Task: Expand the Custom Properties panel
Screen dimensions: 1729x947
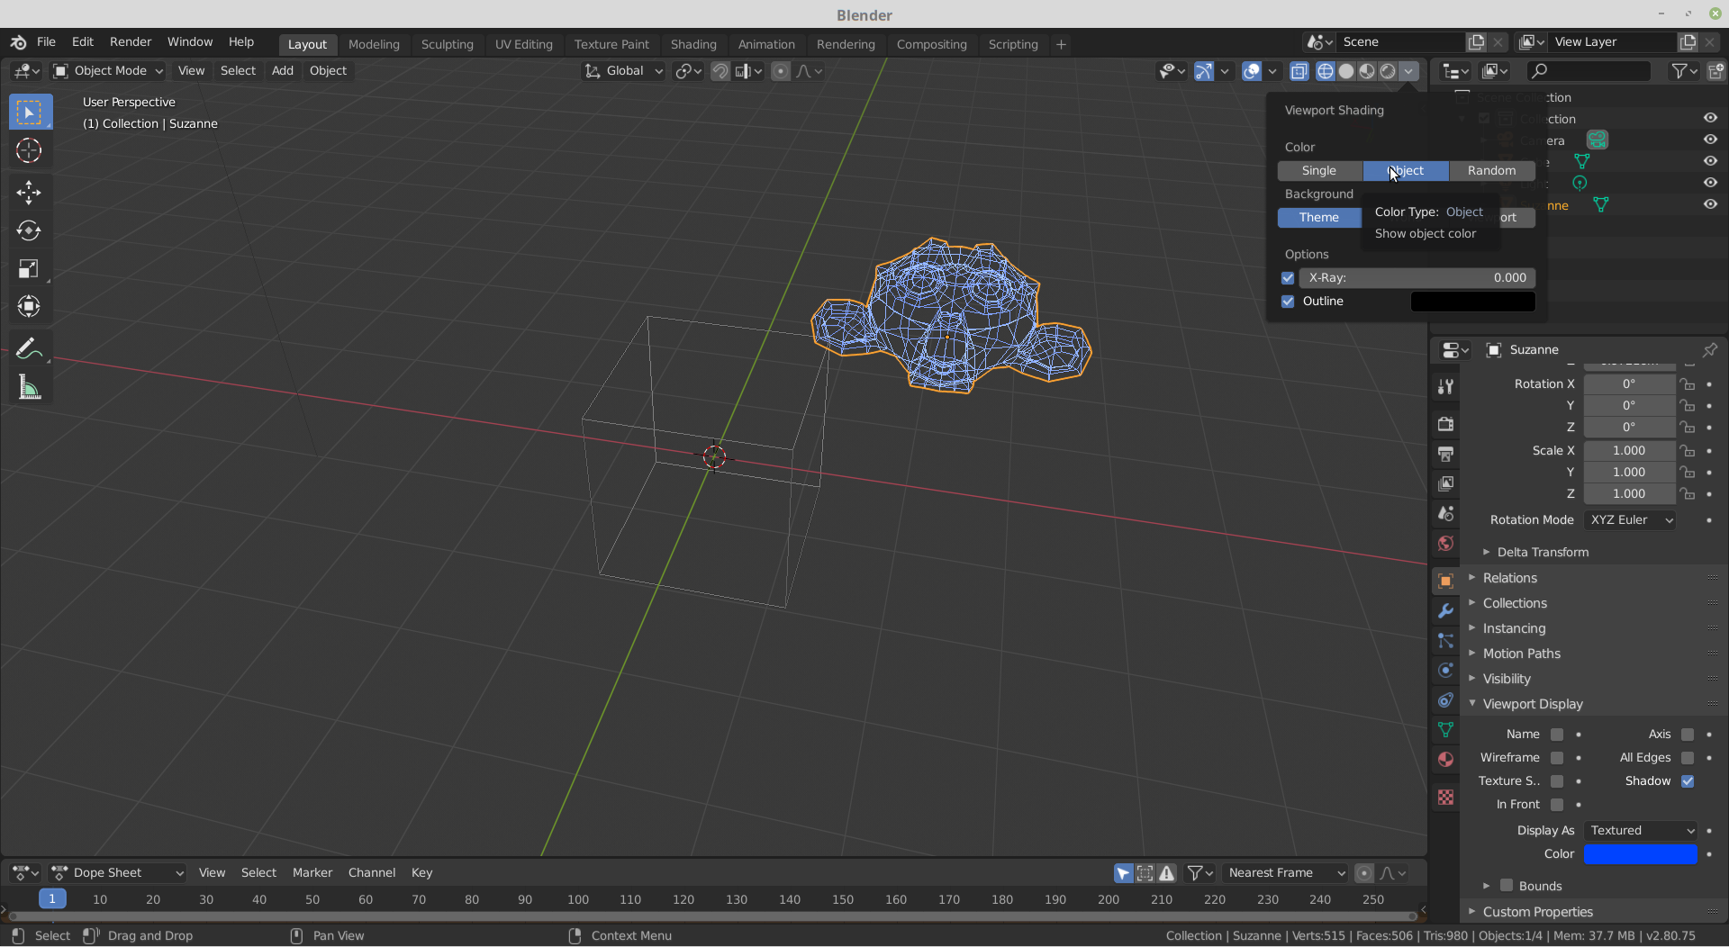Action: (x=1538, y=912)
